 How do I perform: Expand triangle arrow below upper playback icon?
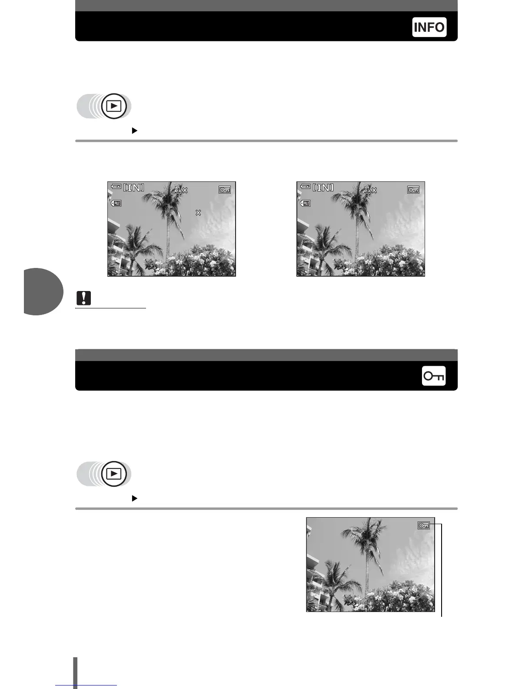[135, 130]
